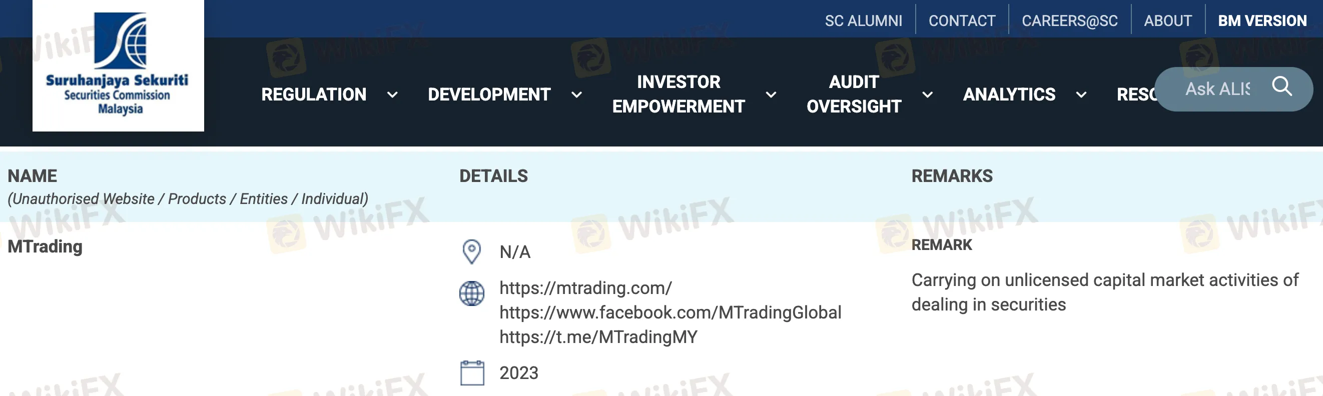This screenshot has width=1323, height=396.
Task: Click the location pin icon
Action: point(471,252)
